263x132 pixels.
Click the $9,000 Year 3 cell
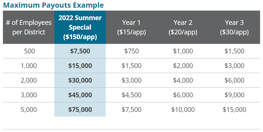234,95
